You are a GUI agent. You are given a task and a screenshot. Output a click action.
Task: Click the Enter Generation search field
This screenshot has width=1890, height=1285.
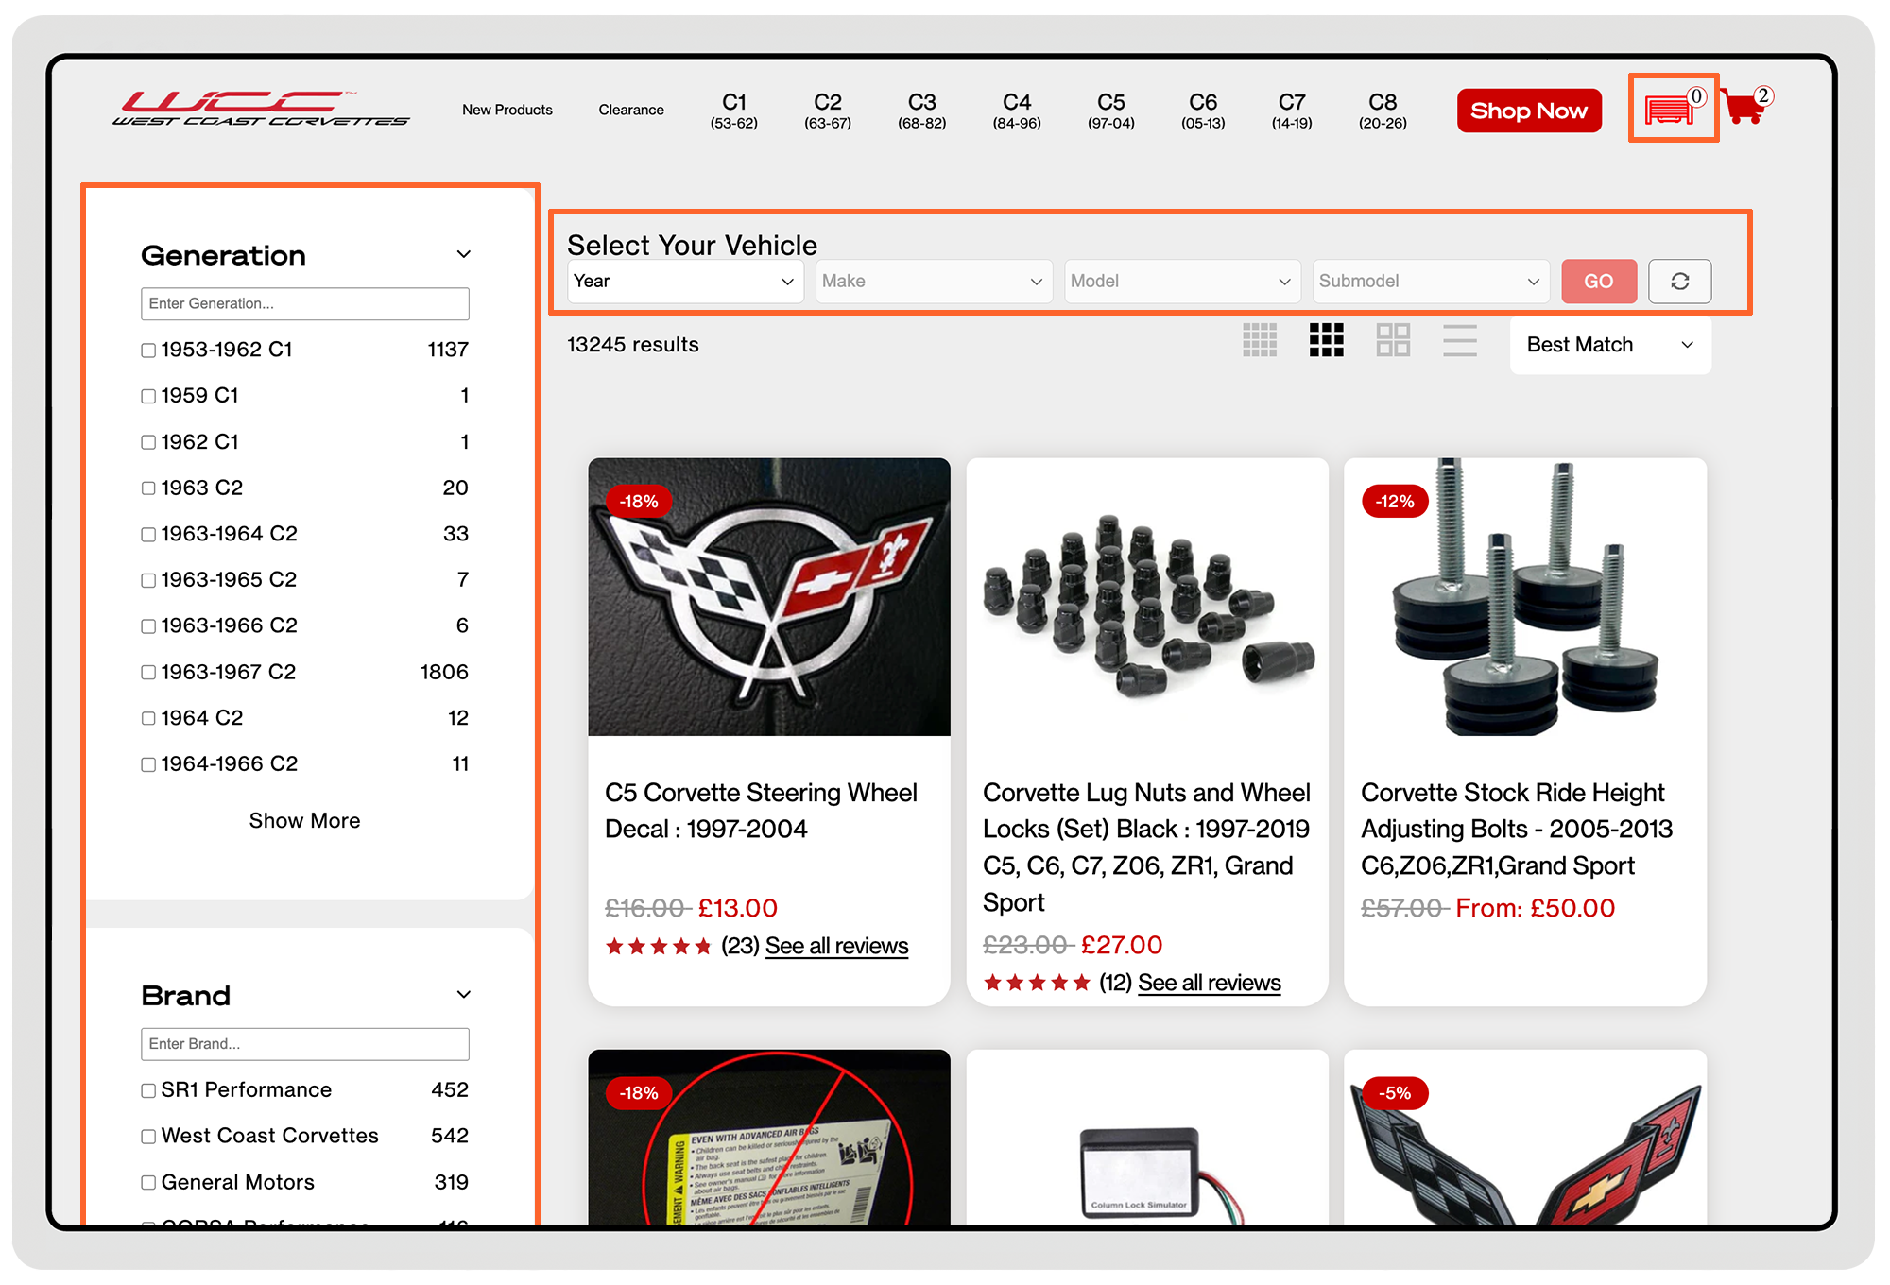304,303
